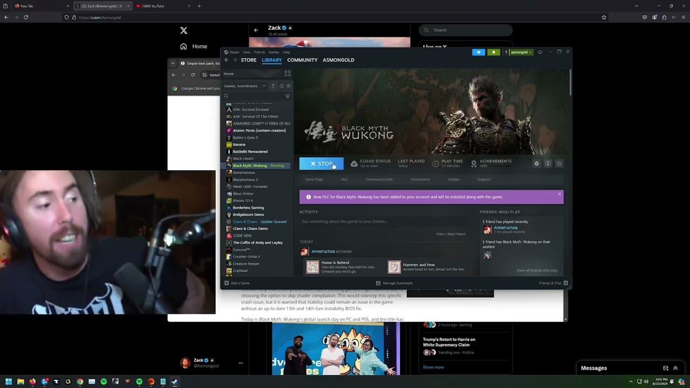The height and width of the screenshot is (388, 690).
Task: Bookmark this page star in browser
Action: (604, 17)
